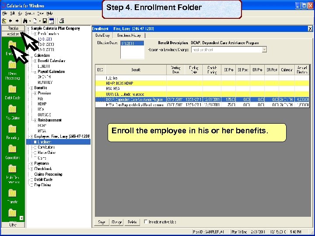Click the Benefit column header

tap(136, 70)
